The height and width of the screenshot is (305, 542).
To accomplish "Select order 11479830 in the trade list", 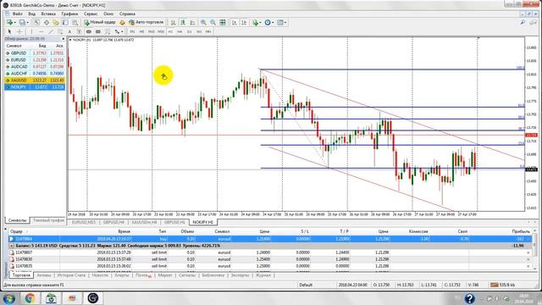I will [x=270, y=259].
